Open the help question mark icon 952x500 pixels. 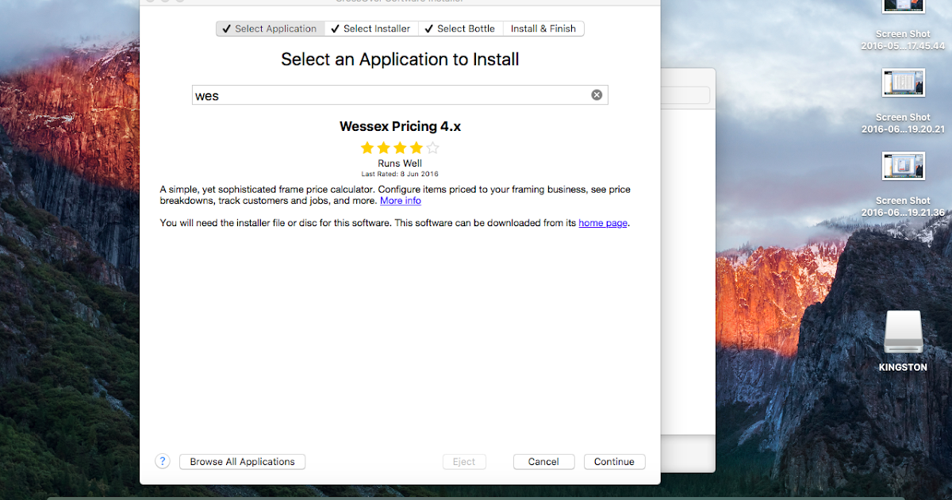click(x=162, y=461)
